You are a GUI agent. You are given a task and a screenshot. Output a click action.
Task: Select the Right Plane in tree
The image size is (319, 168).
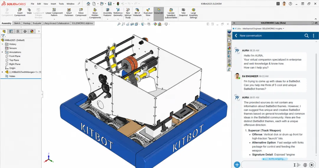pyautogui.click(x=13, y=64)
